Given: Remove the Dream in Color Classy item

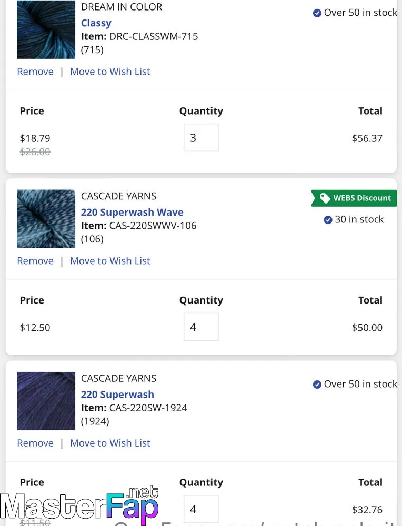Looking at the screenshot, I should [x=35, y=72].
